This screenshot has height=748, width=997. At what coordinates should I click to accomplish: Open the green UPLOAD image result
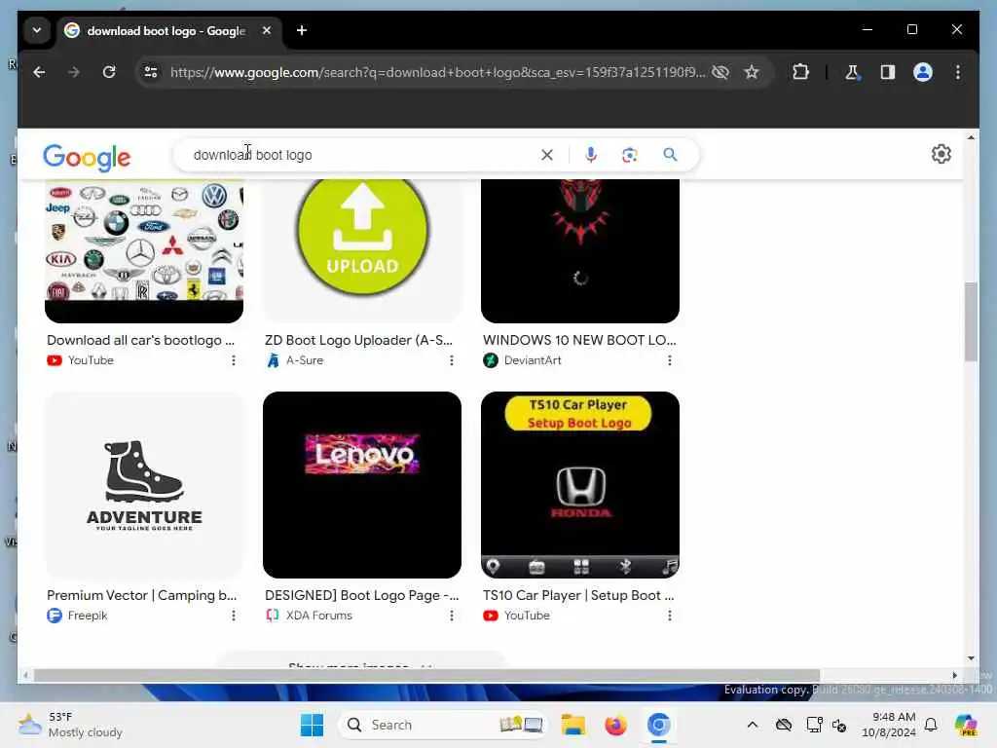[x=362, y=250]
